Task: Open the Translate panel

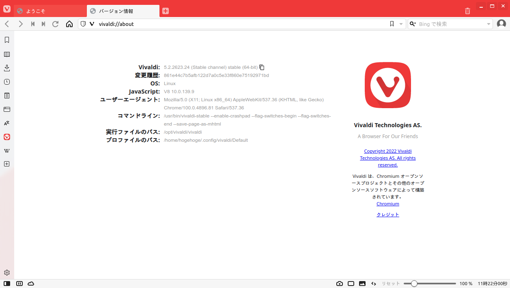Action: pos(7,123)
